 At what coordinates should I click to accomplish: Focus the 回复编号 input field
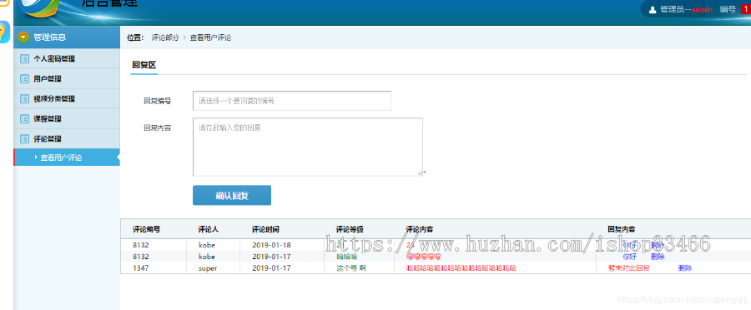(x=292, y=101)
